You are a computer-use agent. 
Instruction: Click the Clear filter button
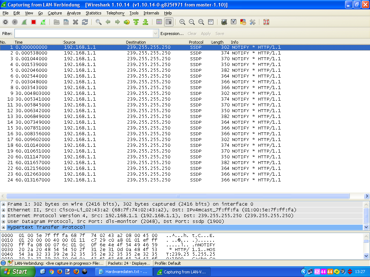point(192,34)
